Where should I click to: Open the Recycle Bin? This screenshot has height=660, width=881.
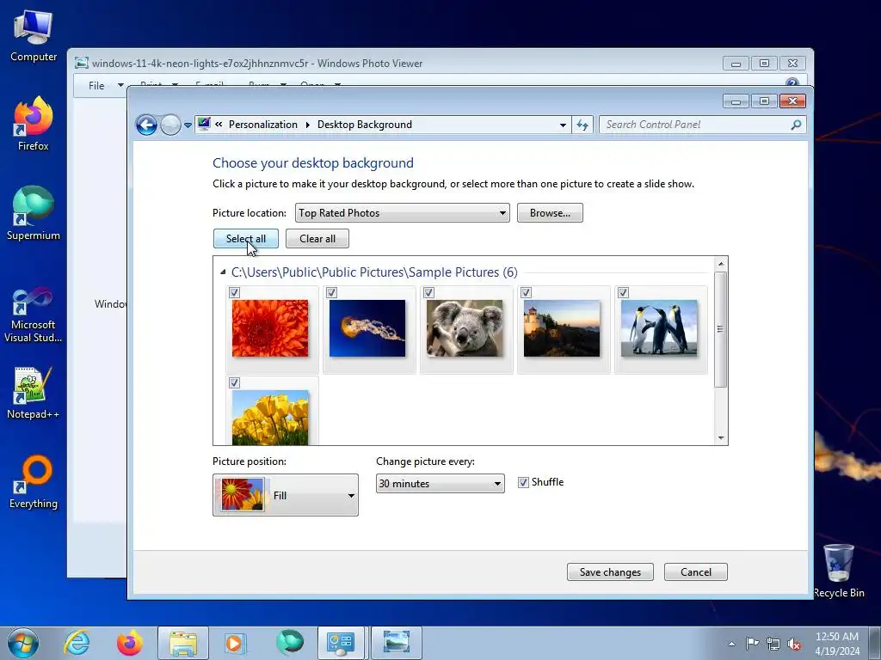pyautogui.click(x=839, y=571)
